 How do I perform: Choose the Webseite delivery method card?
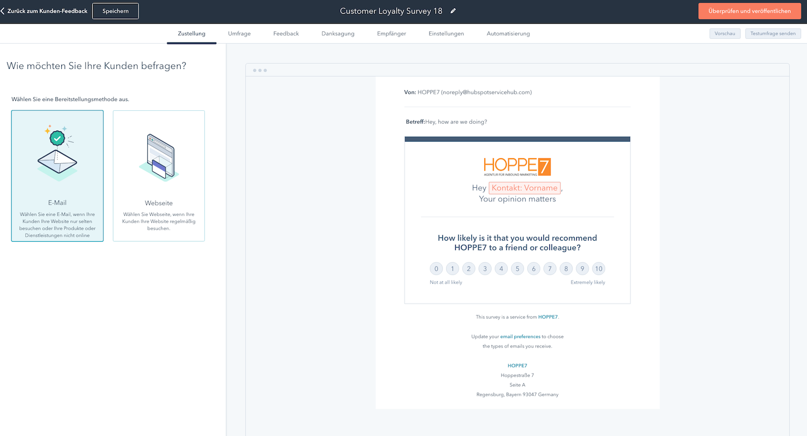159,176
